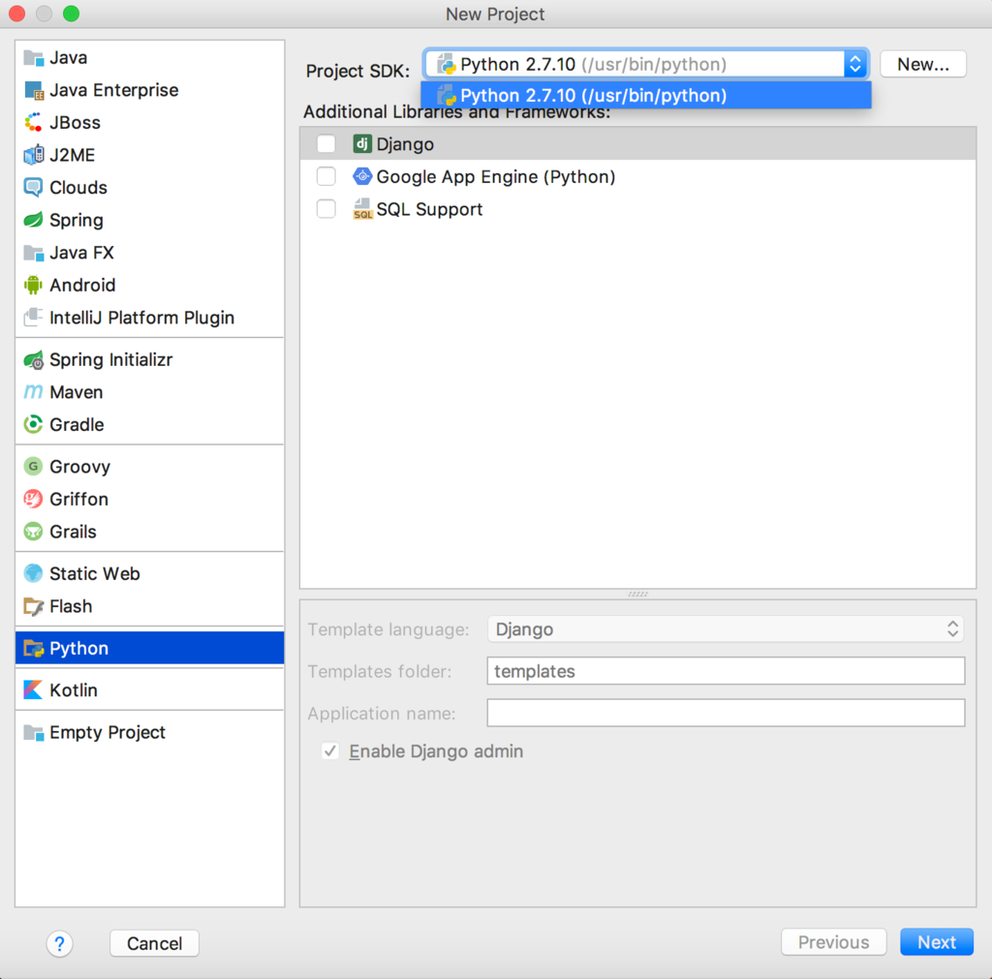This screenshot has width=992, height=979.
Task: Proceed with the Next button
Action: point(937,942)
